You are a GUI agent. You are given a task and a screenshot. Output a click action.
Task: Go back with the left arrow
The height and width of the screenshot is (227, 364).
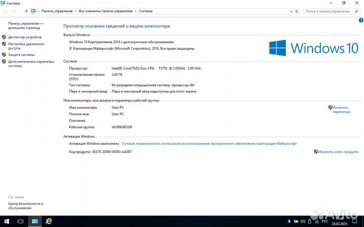pyautogui.click(x=6, y=11)
